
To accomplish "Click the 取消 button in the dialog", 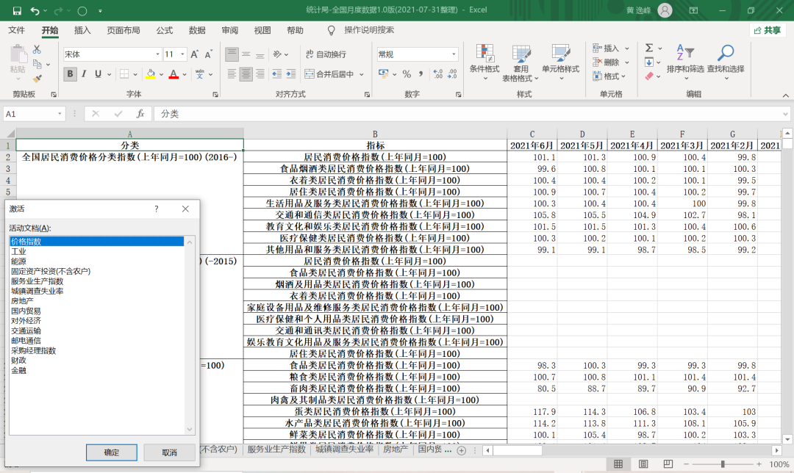I will [x=171, y=453].
